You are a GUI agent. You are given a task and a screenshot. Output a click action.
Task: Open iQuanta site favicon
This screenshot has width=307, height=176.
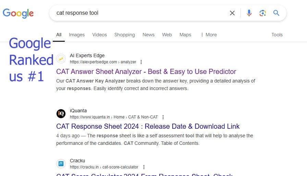coord(61,114)
